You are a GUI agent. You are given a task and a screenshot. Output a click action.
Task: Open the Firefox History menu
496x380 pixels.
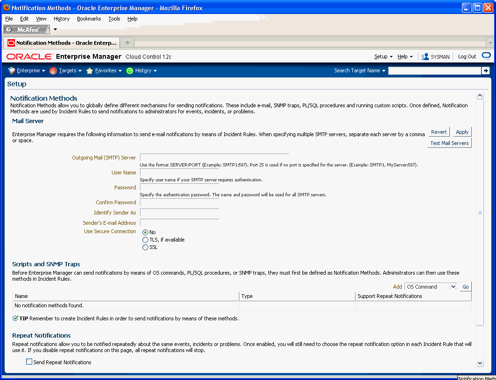pos(62,19)
